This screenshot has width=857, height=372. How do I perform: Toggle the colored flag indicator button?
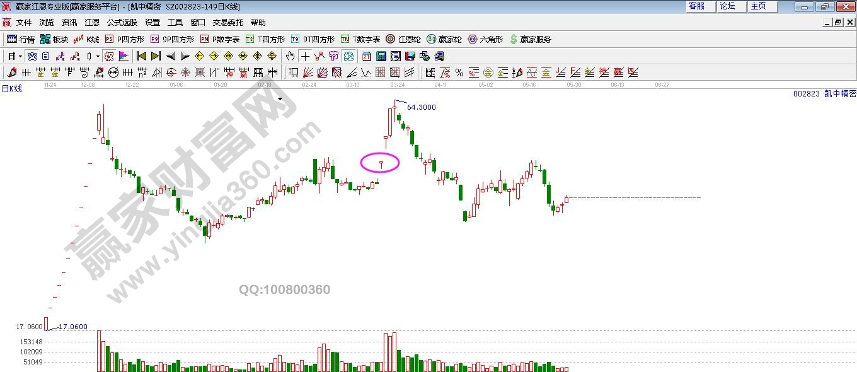124,56
